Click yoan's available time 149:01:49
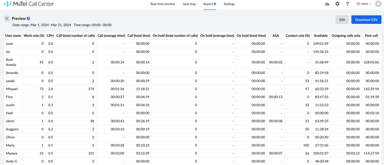Viewport: 384px width, 165px height. [x=321, y=43]
